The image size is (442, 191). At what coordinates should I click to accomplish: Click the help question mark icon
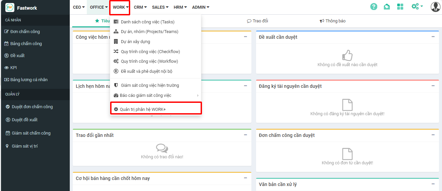(374, 7)
